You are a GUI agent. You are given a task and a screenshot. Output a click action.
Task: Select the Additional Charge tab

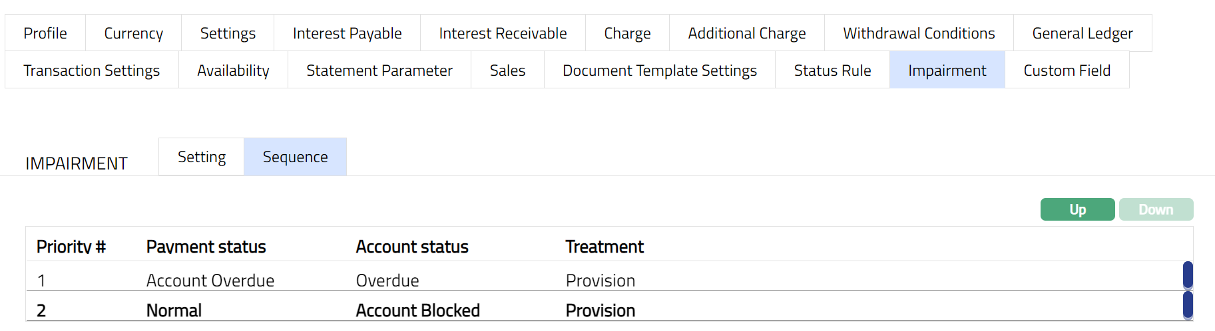coord(746,33)
